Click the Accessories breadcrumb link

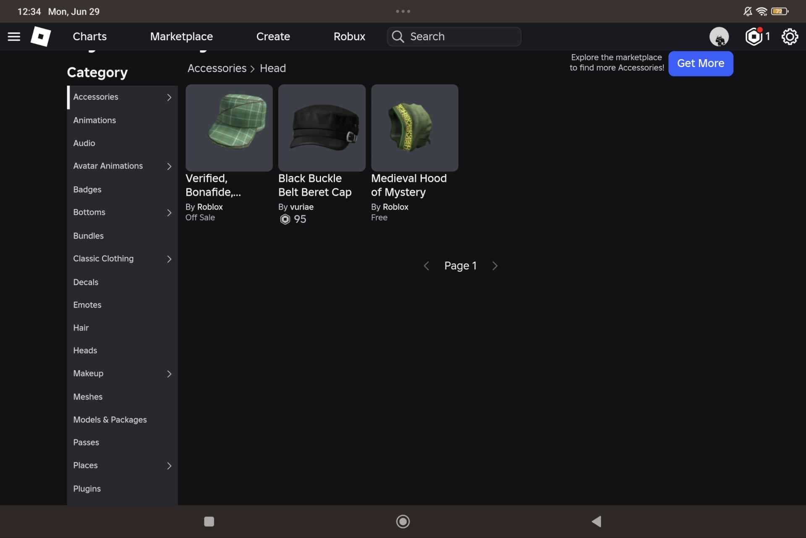tap(217, 68)
